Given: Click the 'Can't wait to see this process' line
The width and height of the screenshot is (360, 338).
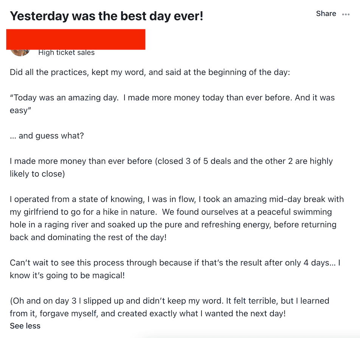Looking at the screenshot, I should point(175,263).
